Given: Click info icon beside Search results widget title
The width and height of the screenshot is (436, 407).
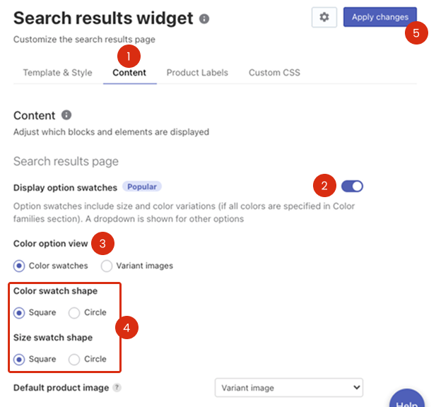Looking at the screenshot, I should [x=204, y=18].
